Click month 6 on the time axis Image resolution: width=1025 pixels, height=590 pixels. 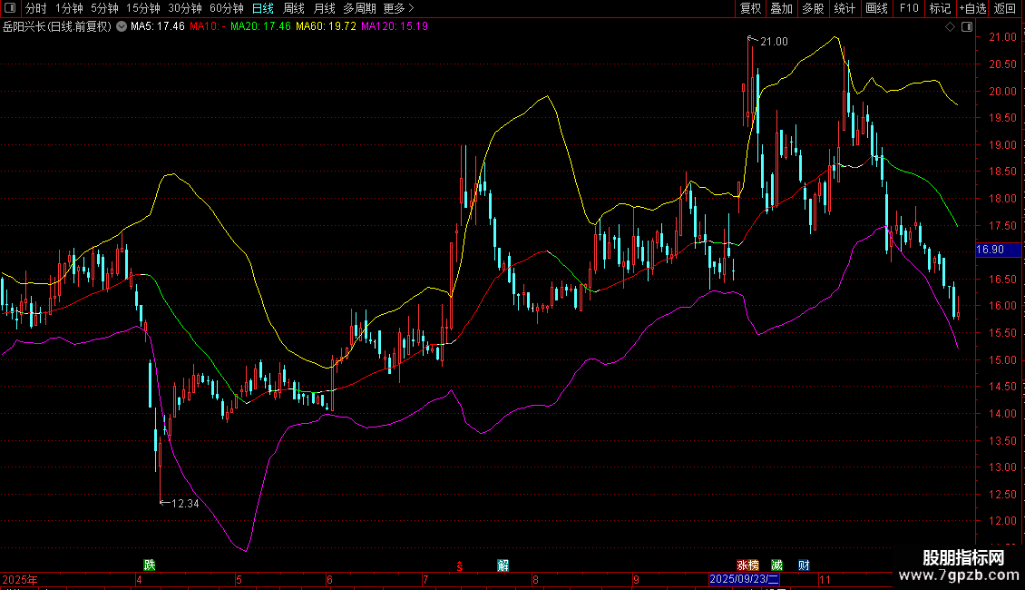(x=329, y=580)
